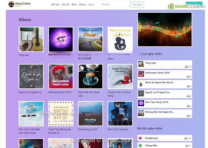208x148 pixels.
Task: Click Anh Chưa Từng Yêu title text
Action: click(118, 129)
